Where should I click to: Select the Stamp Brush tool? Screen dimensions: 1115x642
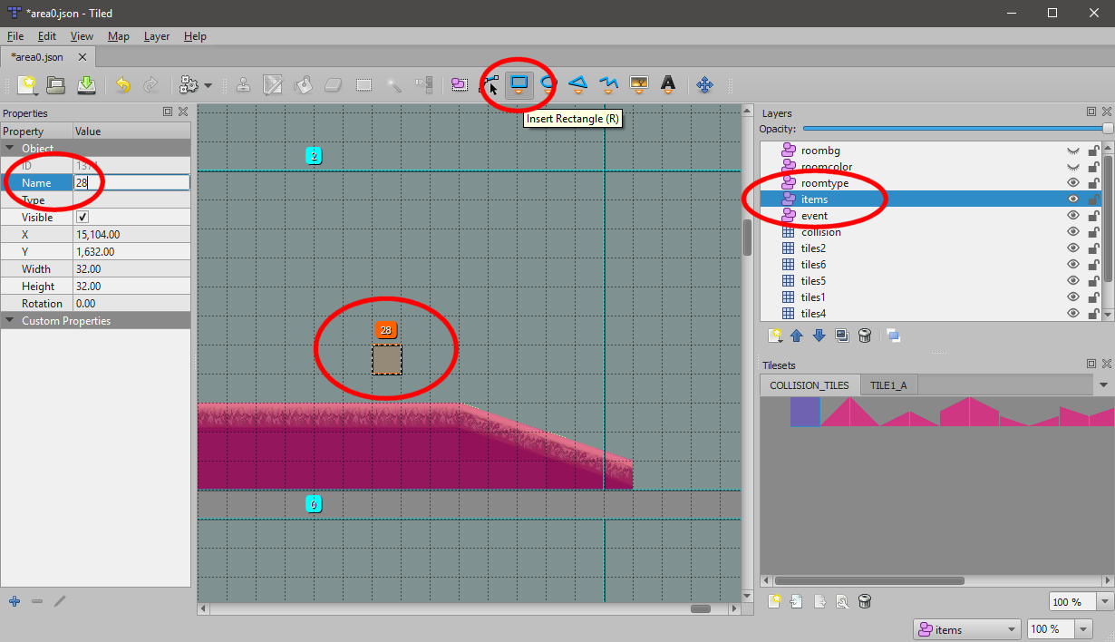pos(244,84)
